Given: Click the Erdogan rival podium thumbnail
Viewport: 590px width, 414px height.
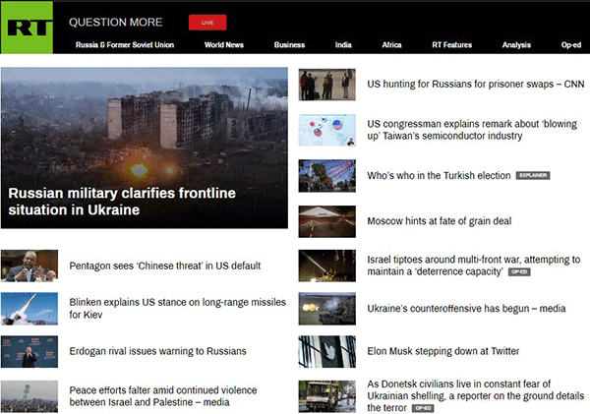Looking at the screenshot, I should [29, 351].
